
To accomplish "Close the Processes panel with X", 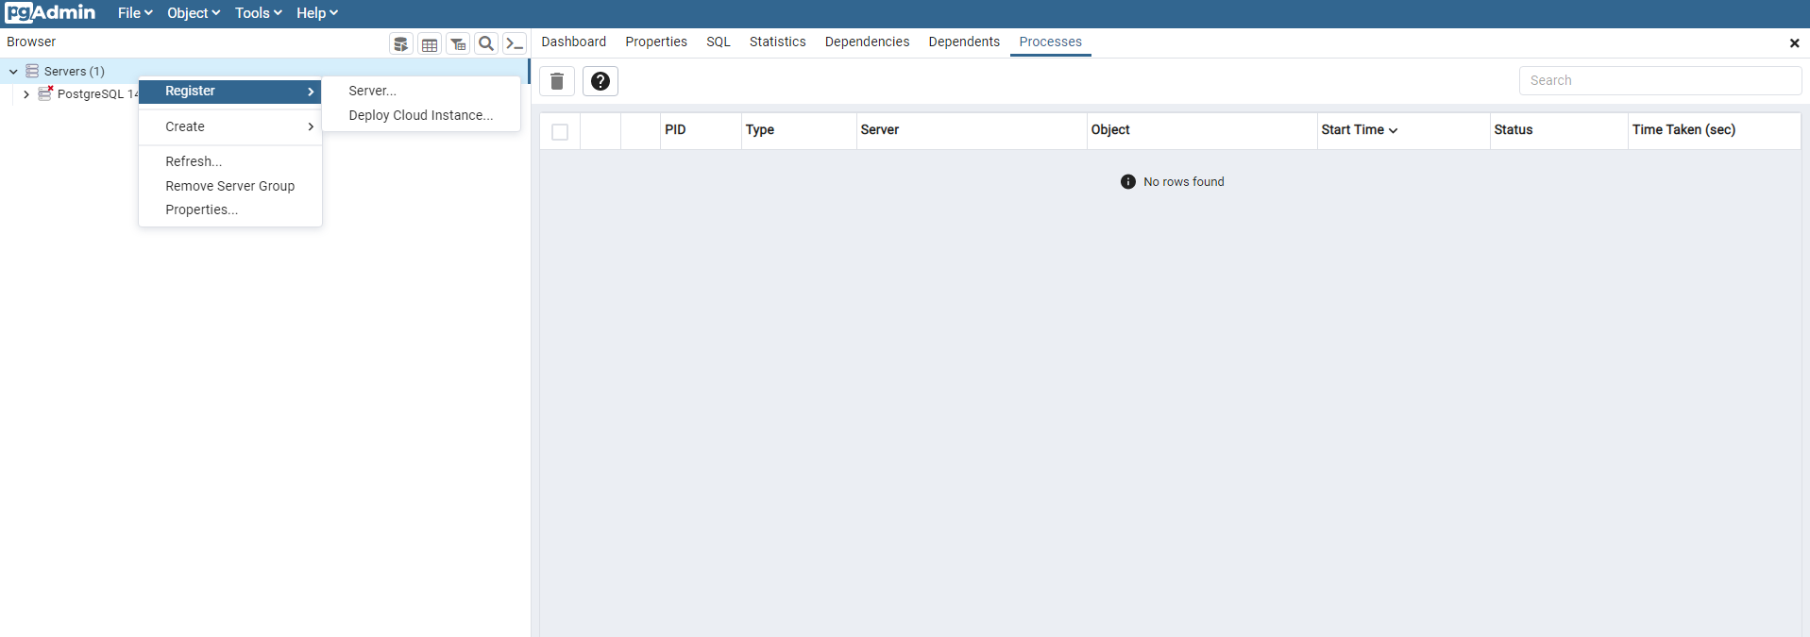I will coord(1794,43).
